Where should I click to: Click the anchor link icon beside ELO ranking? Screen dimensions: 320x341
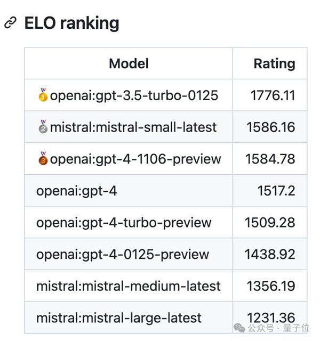pos(10,23)
